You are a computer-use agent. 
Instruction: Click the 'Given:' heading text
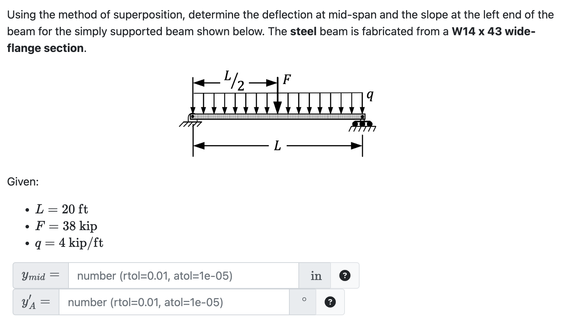(x=22, y=182)
